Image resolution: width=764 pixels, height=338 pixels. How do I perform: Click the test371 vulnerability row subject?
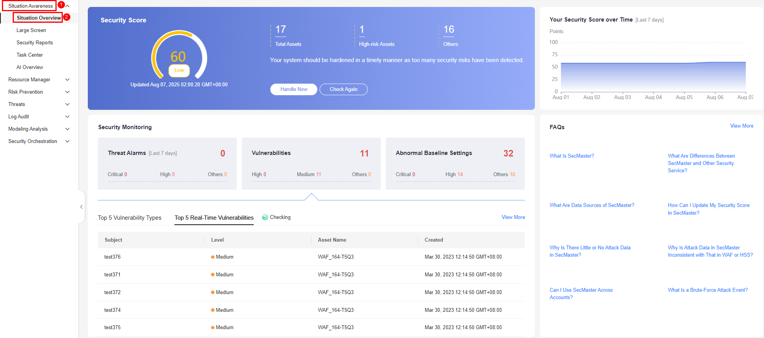click(x=112, y=274)
